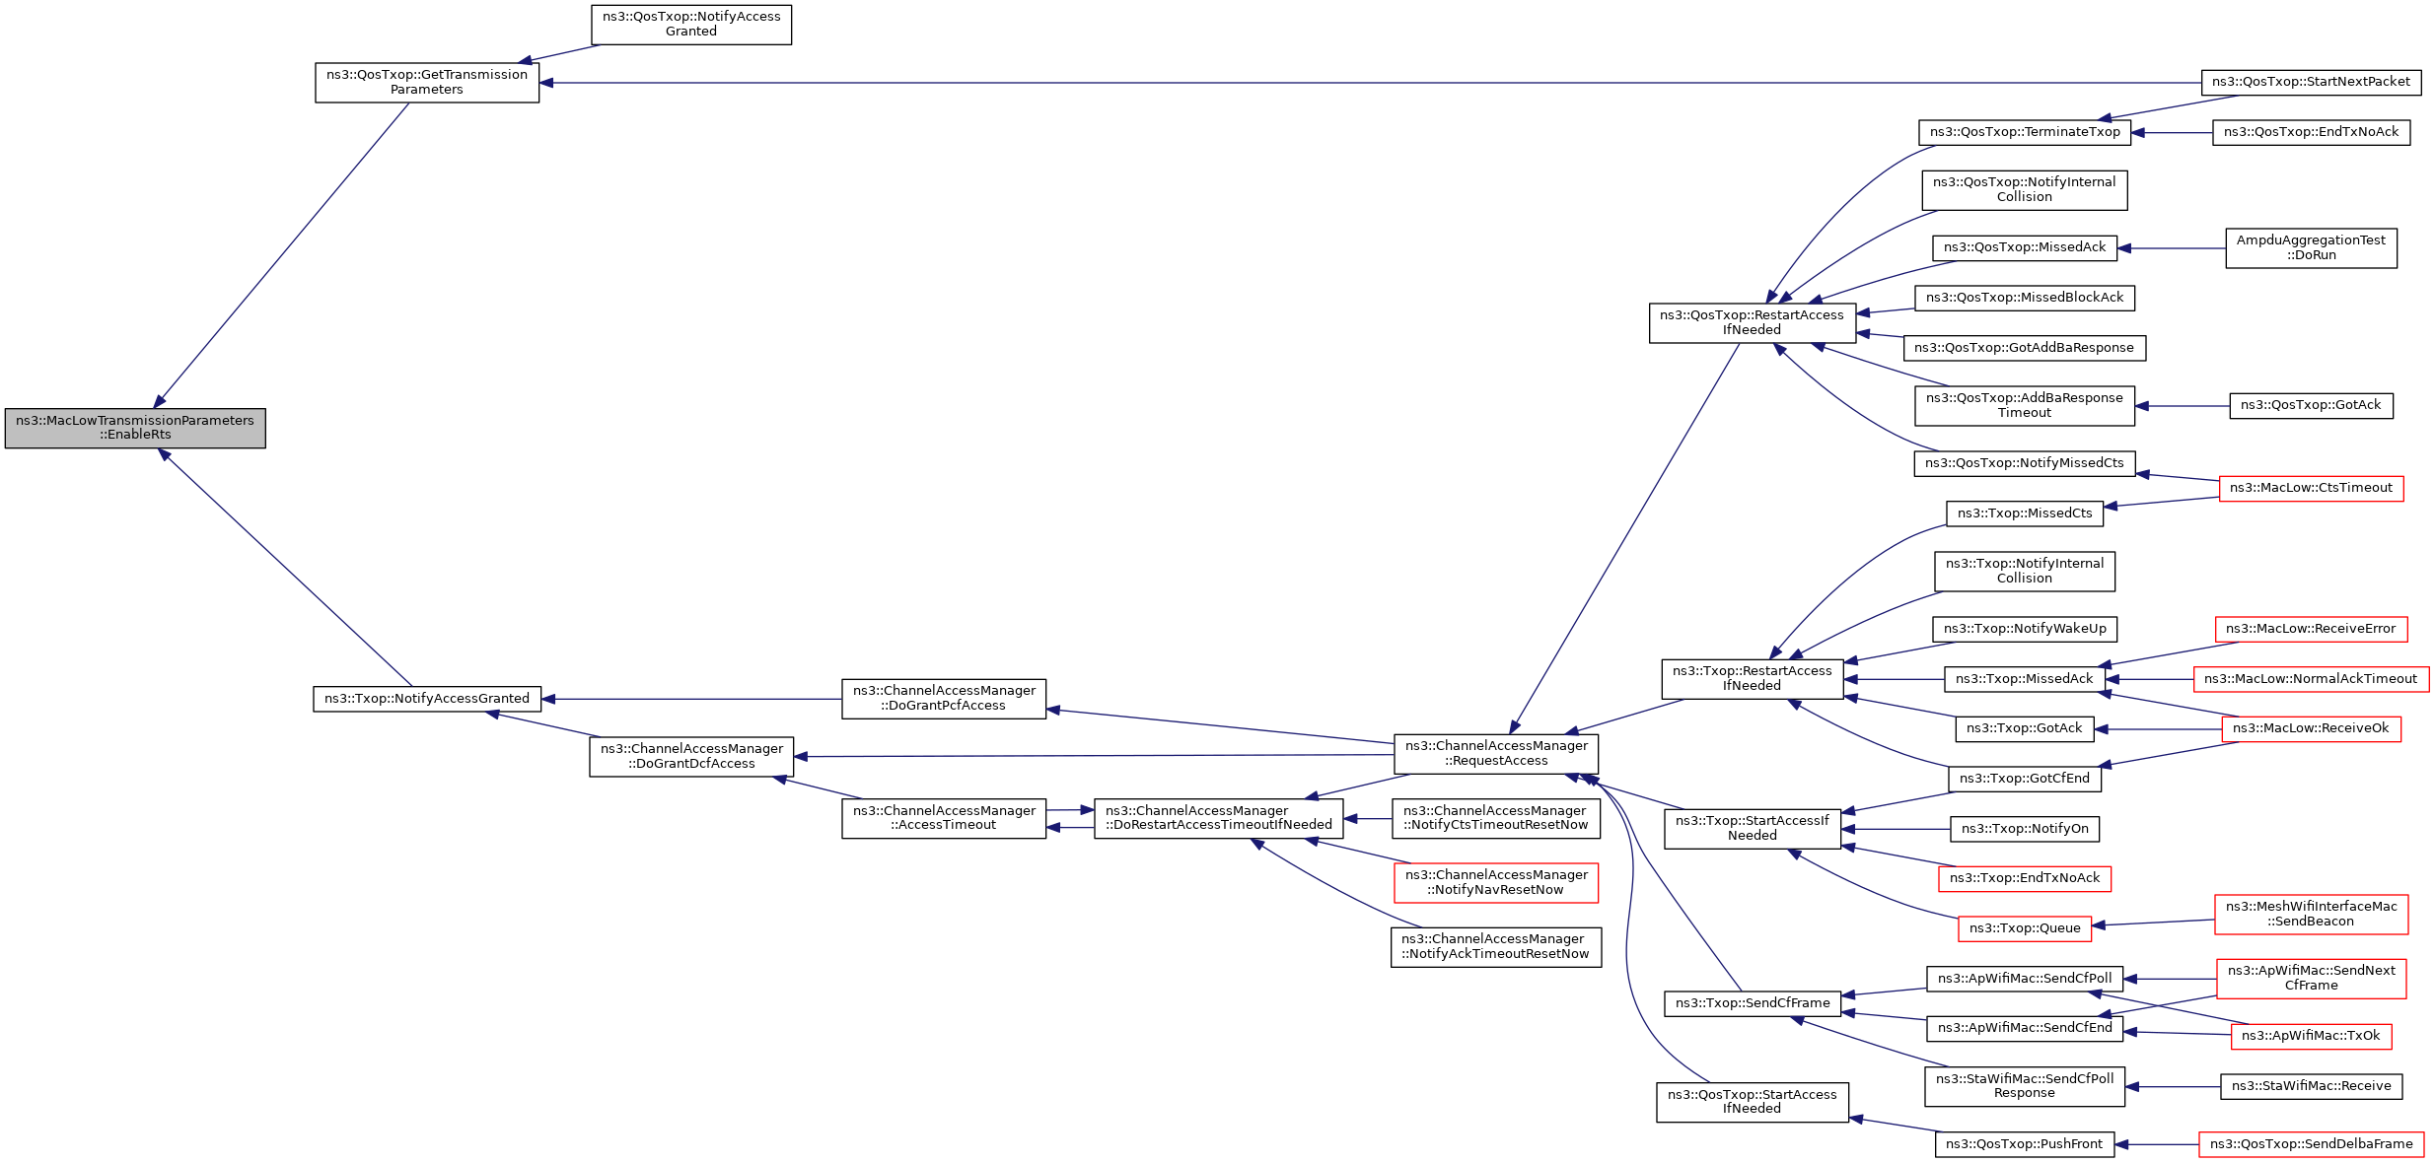Click ChannelAccessManager::RequestAccess node
This screenshot has width=2435, height=1163.
click(x=1495, y=754)
